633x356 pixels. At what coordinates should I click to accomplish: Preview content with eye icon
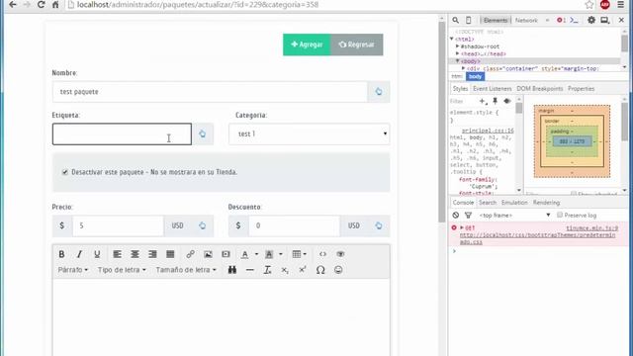click(x=340, y=254)
